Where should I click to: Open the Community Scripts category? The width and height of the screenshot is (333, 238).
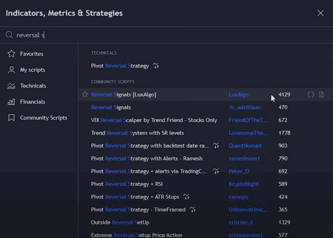(x=44, y=118)
